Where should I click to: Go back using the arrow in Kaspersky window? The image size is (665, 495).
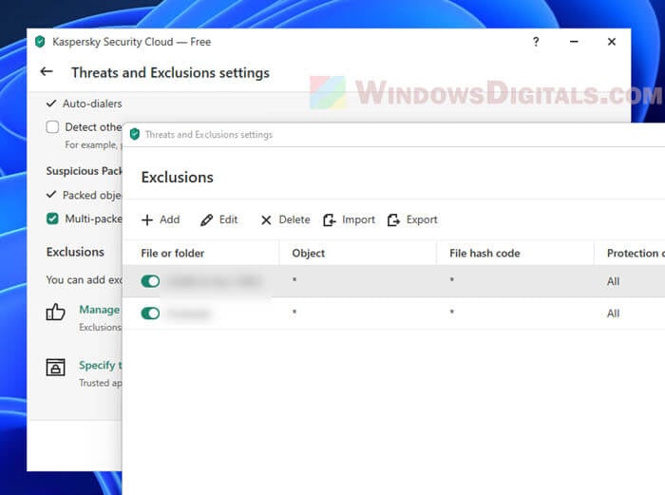click(47, 71)
